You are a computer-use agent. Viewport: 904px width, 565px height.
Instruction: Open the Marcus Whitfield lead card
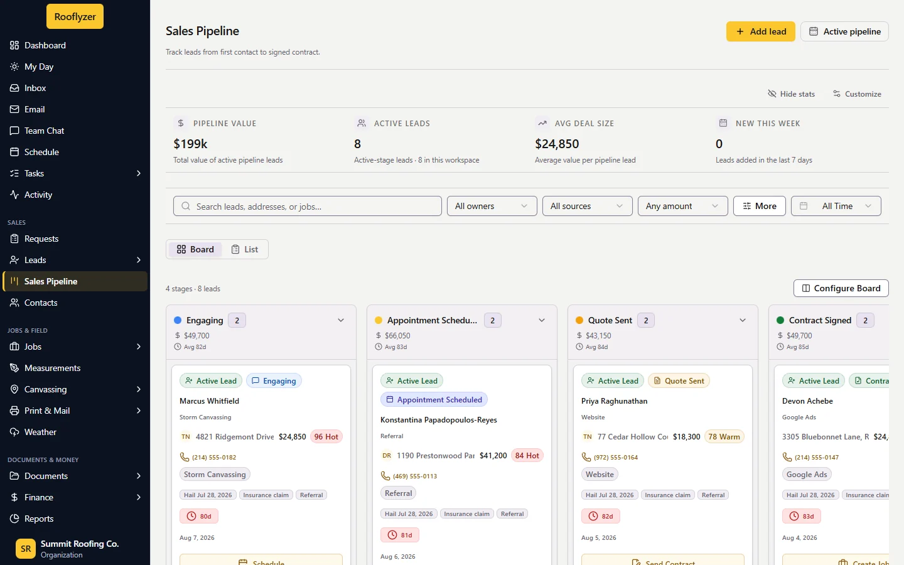pos(261,465)
